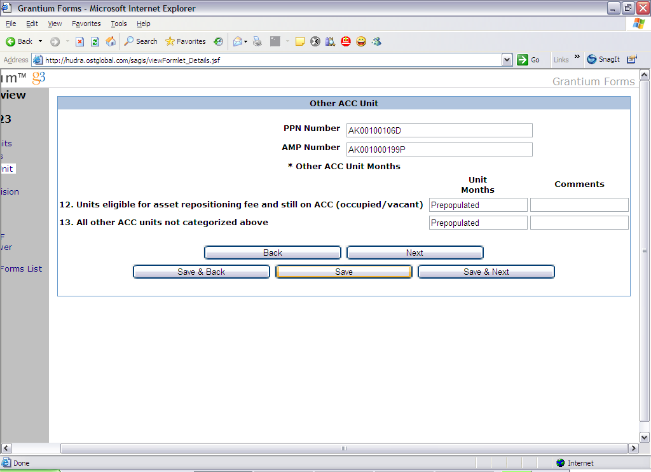The height and width of the screenshot is (472, 651).
Task: Click the grey Edit page icon
Action: pos(275,41)
